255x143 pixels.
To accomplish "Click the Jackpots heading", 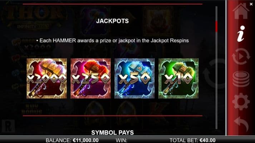I will click(112, 21).
